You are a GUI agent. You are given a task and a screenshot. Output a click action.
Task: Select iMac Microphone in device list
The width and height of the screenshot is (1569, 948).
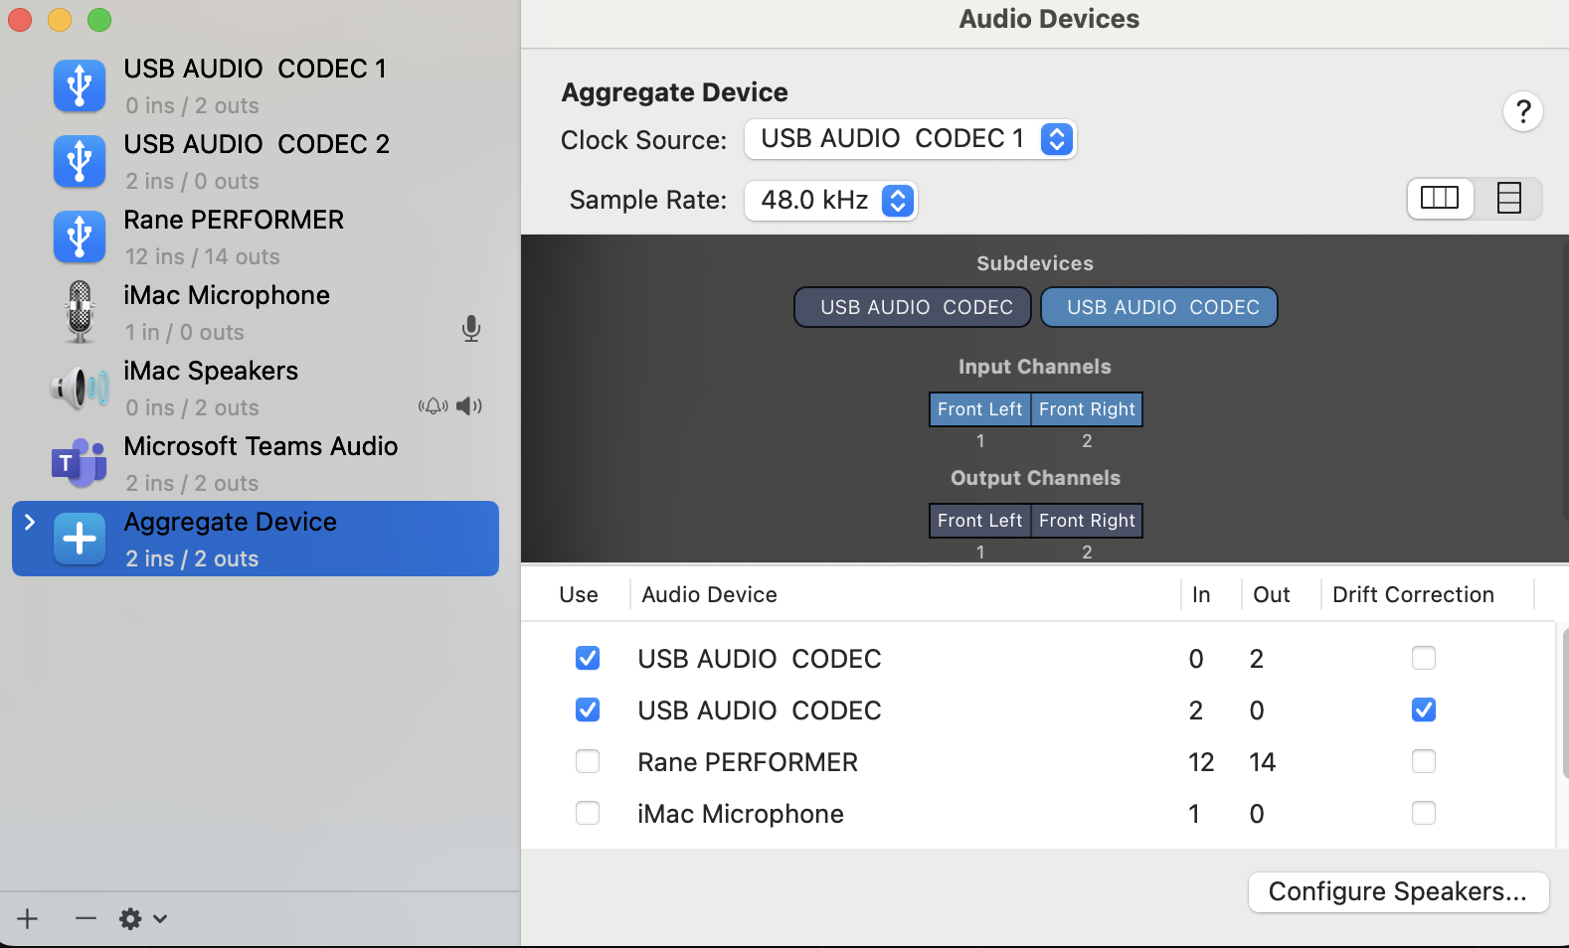click(x=256, y=312)
